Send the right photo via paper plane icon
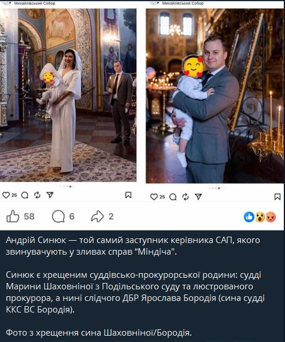285x342 pixels. point(198,197)
